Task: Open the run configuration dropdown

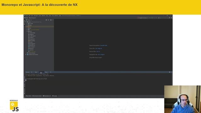Action: (143, 18)
